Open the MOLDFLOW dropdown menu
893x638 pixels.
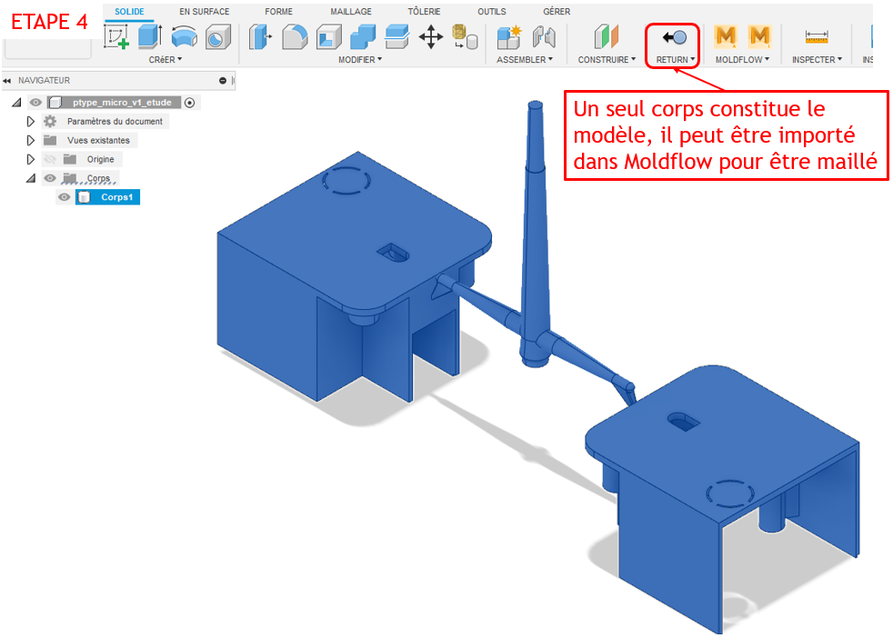(741, 60)
